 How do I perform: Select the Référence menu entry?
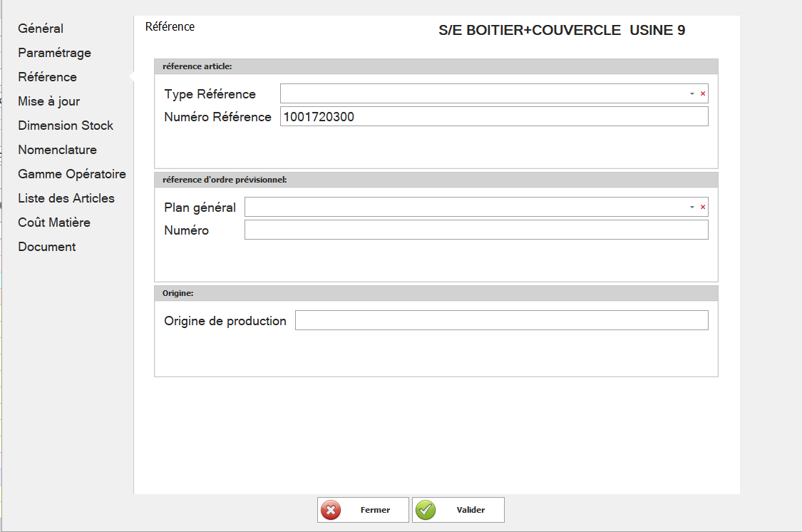click(47, 77)
